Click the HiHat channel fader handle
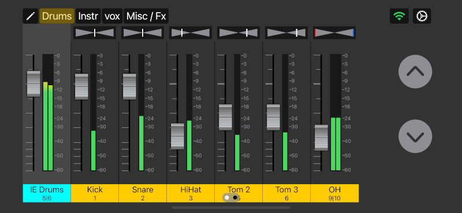Viewport: 462px width, 213px height. pyautogui.click(x=177, y=136)
